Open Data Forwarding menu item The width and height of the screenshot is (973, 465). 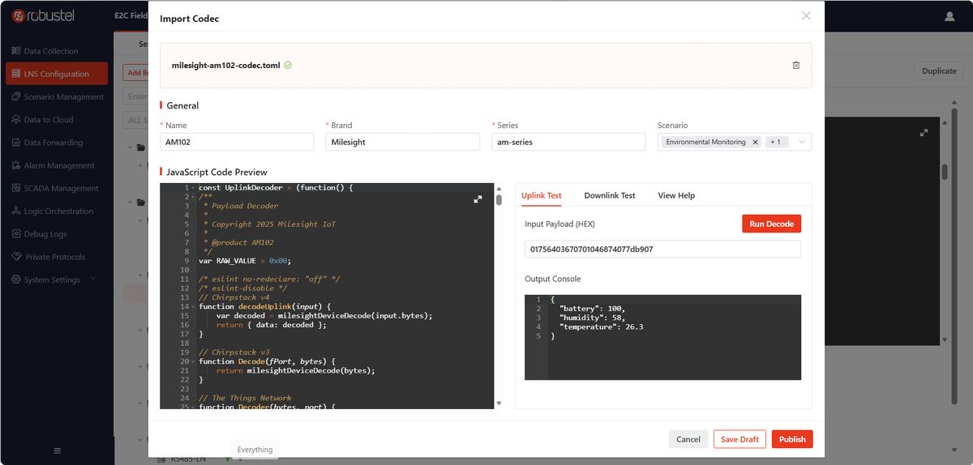(56, 143)
